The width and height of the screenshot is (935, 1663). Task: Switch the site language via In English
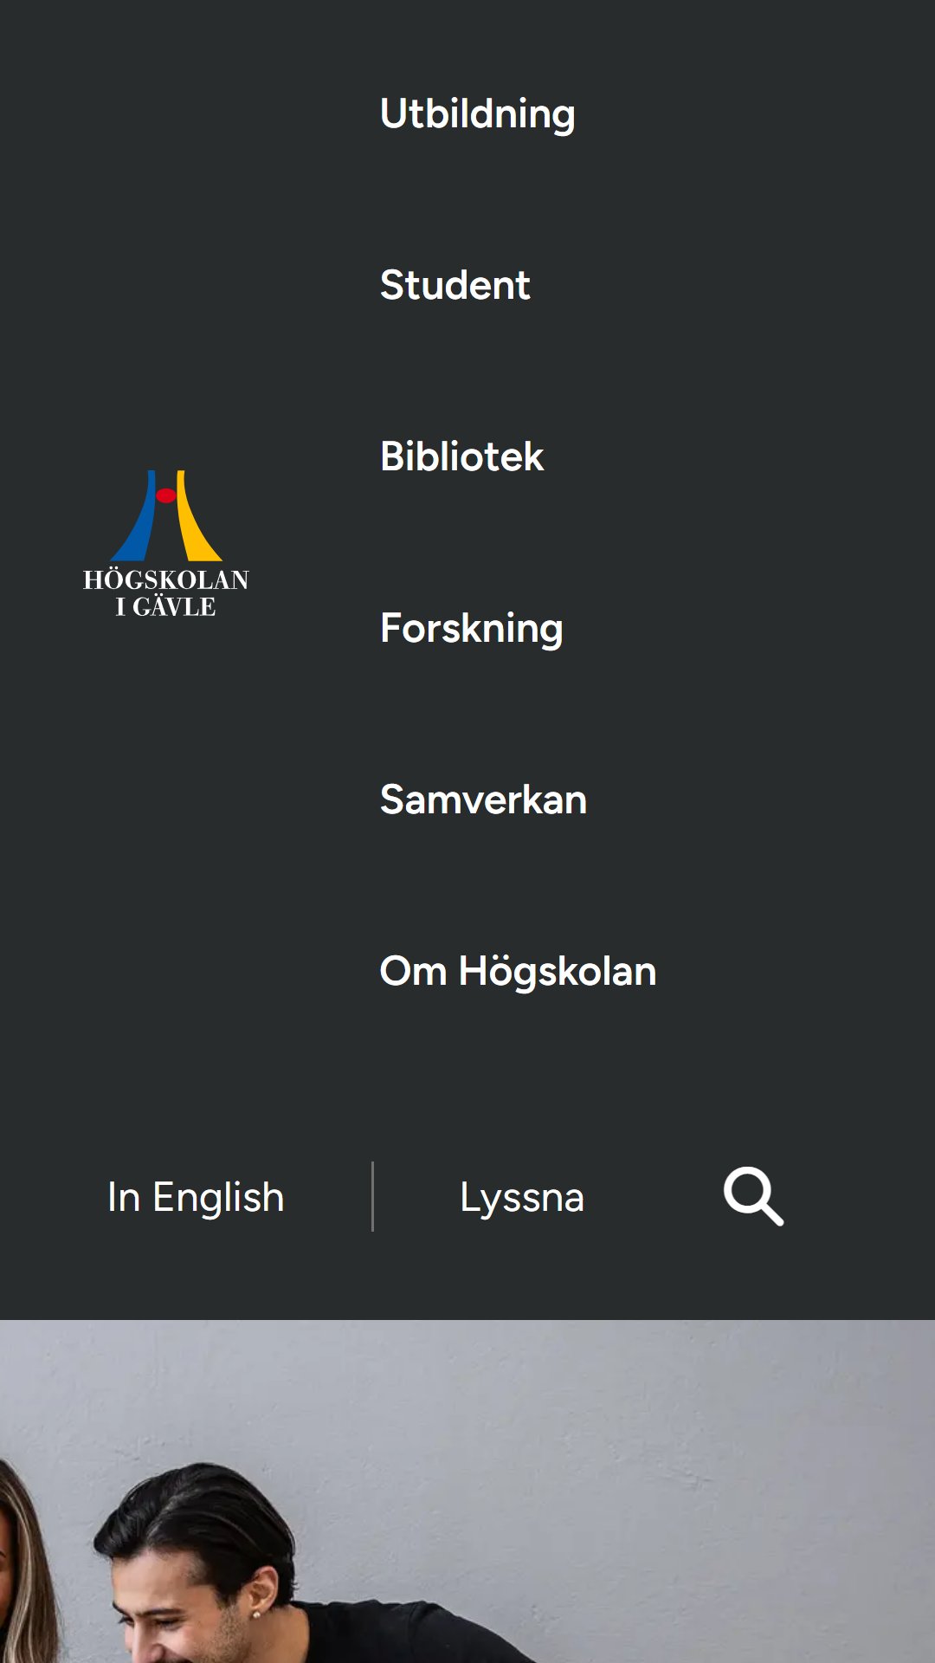coord(196,1197)
